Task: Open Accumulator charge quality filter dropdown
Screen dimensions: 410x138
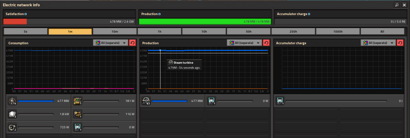Action: 378,43
